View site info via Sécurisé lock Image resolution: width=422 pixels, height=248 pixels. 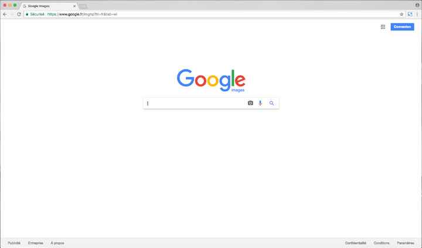click(x=35, y=14)
